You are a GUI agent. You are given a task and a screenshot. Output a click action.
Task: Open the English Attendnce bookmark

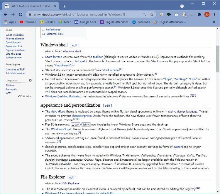pyautogui.click(x=114, y=22)
